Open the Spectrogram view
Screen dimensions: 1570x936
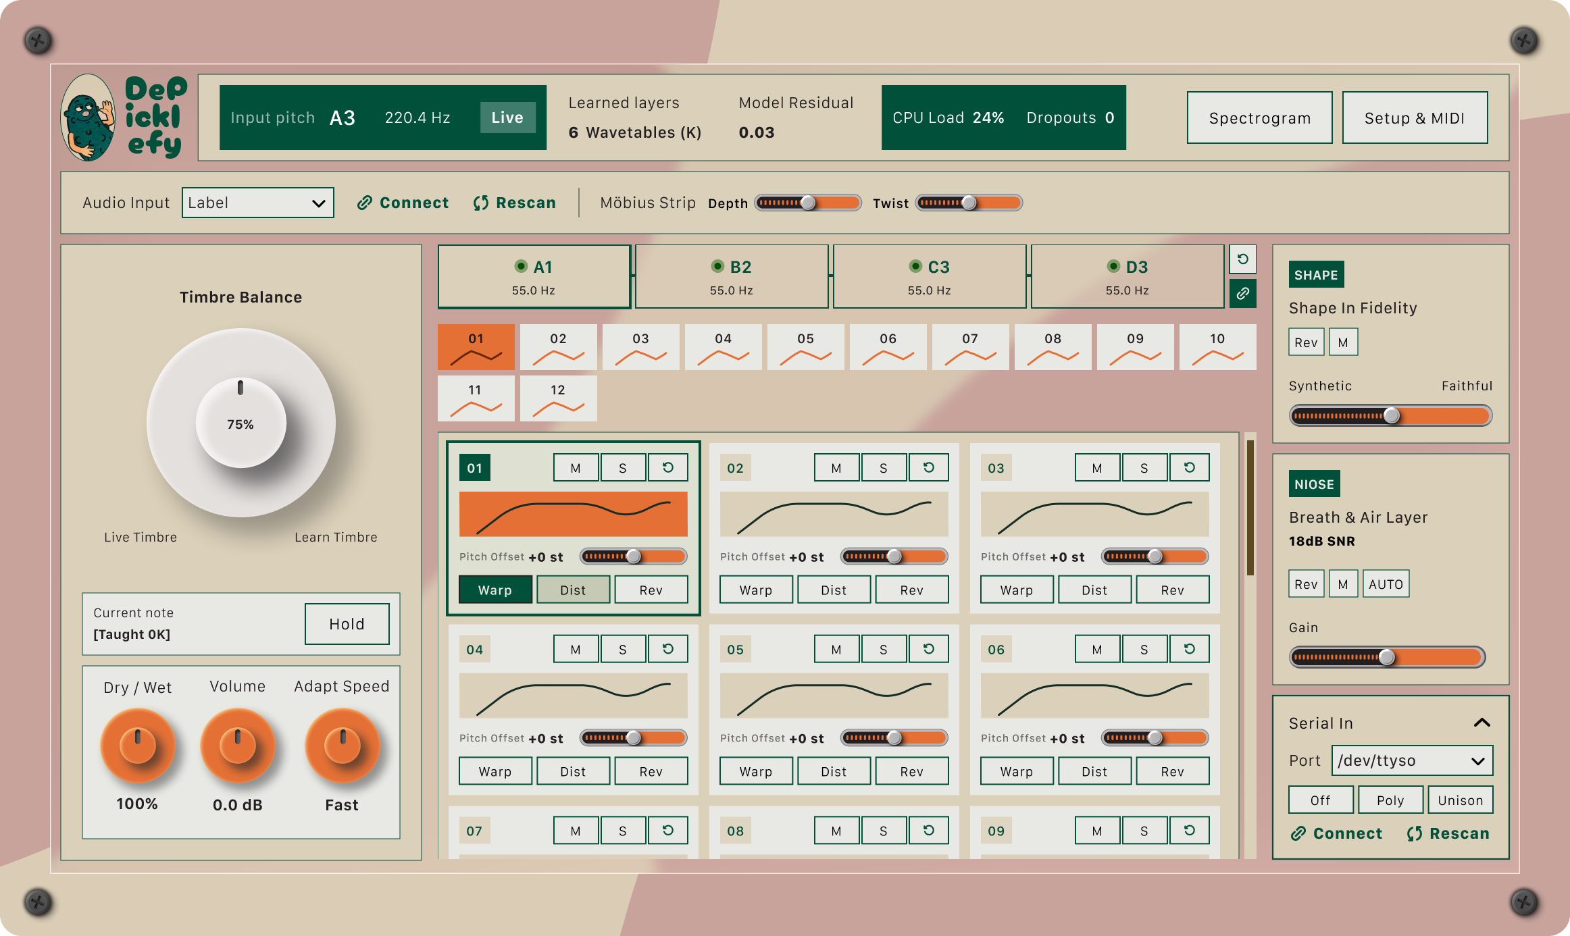pos(1260,118)
